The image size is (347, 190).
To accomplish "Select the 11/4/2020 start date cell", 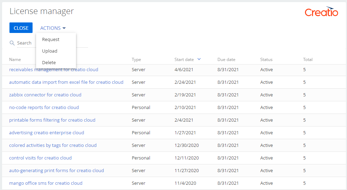I will (185, 183).
